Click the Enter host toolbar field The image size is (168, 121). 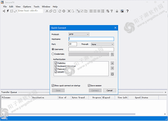30,11
